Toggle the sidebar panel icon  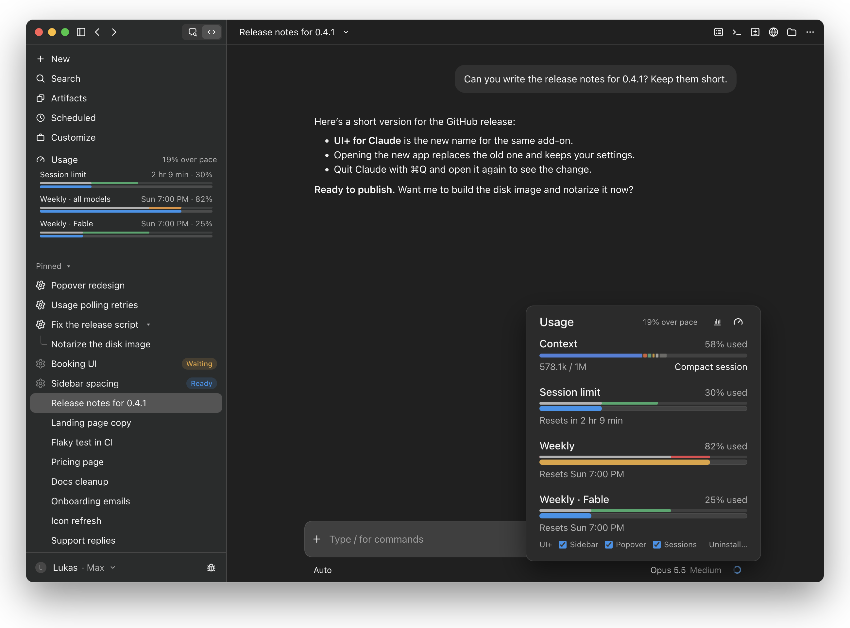tap(81, 32)
